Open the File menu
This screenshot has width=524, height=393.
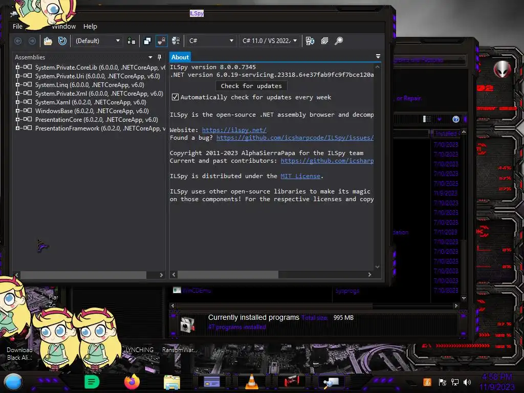coord(17,27)
